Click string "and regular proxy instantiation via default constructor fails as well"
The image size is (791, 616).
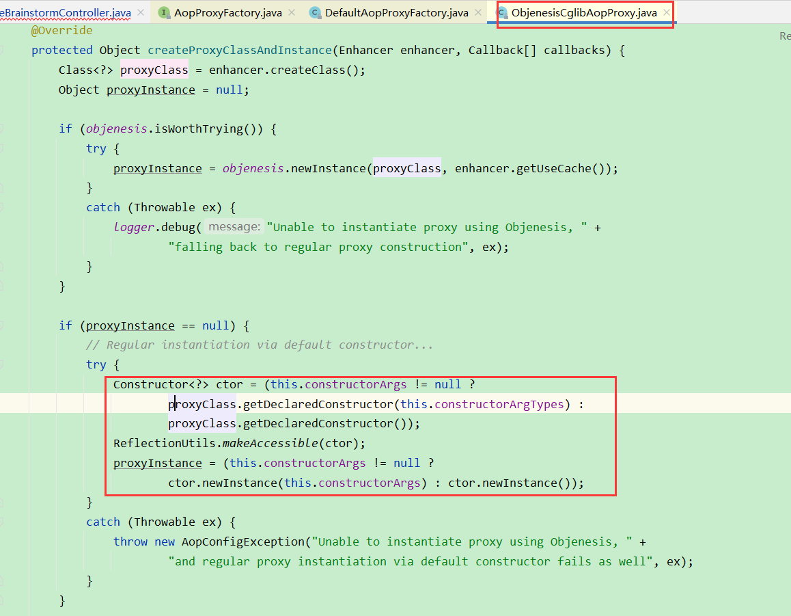pyautogui.click(x=411, y=561)
